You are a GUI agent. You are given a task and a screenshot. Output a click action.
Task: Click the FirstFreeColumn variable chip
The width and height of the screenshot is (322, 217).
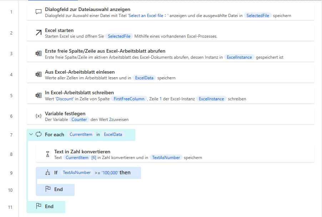[129, 99]
